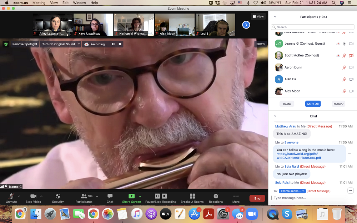Toggle Jeanne G microphone icon
357x223 pixels.
[344, 44]
